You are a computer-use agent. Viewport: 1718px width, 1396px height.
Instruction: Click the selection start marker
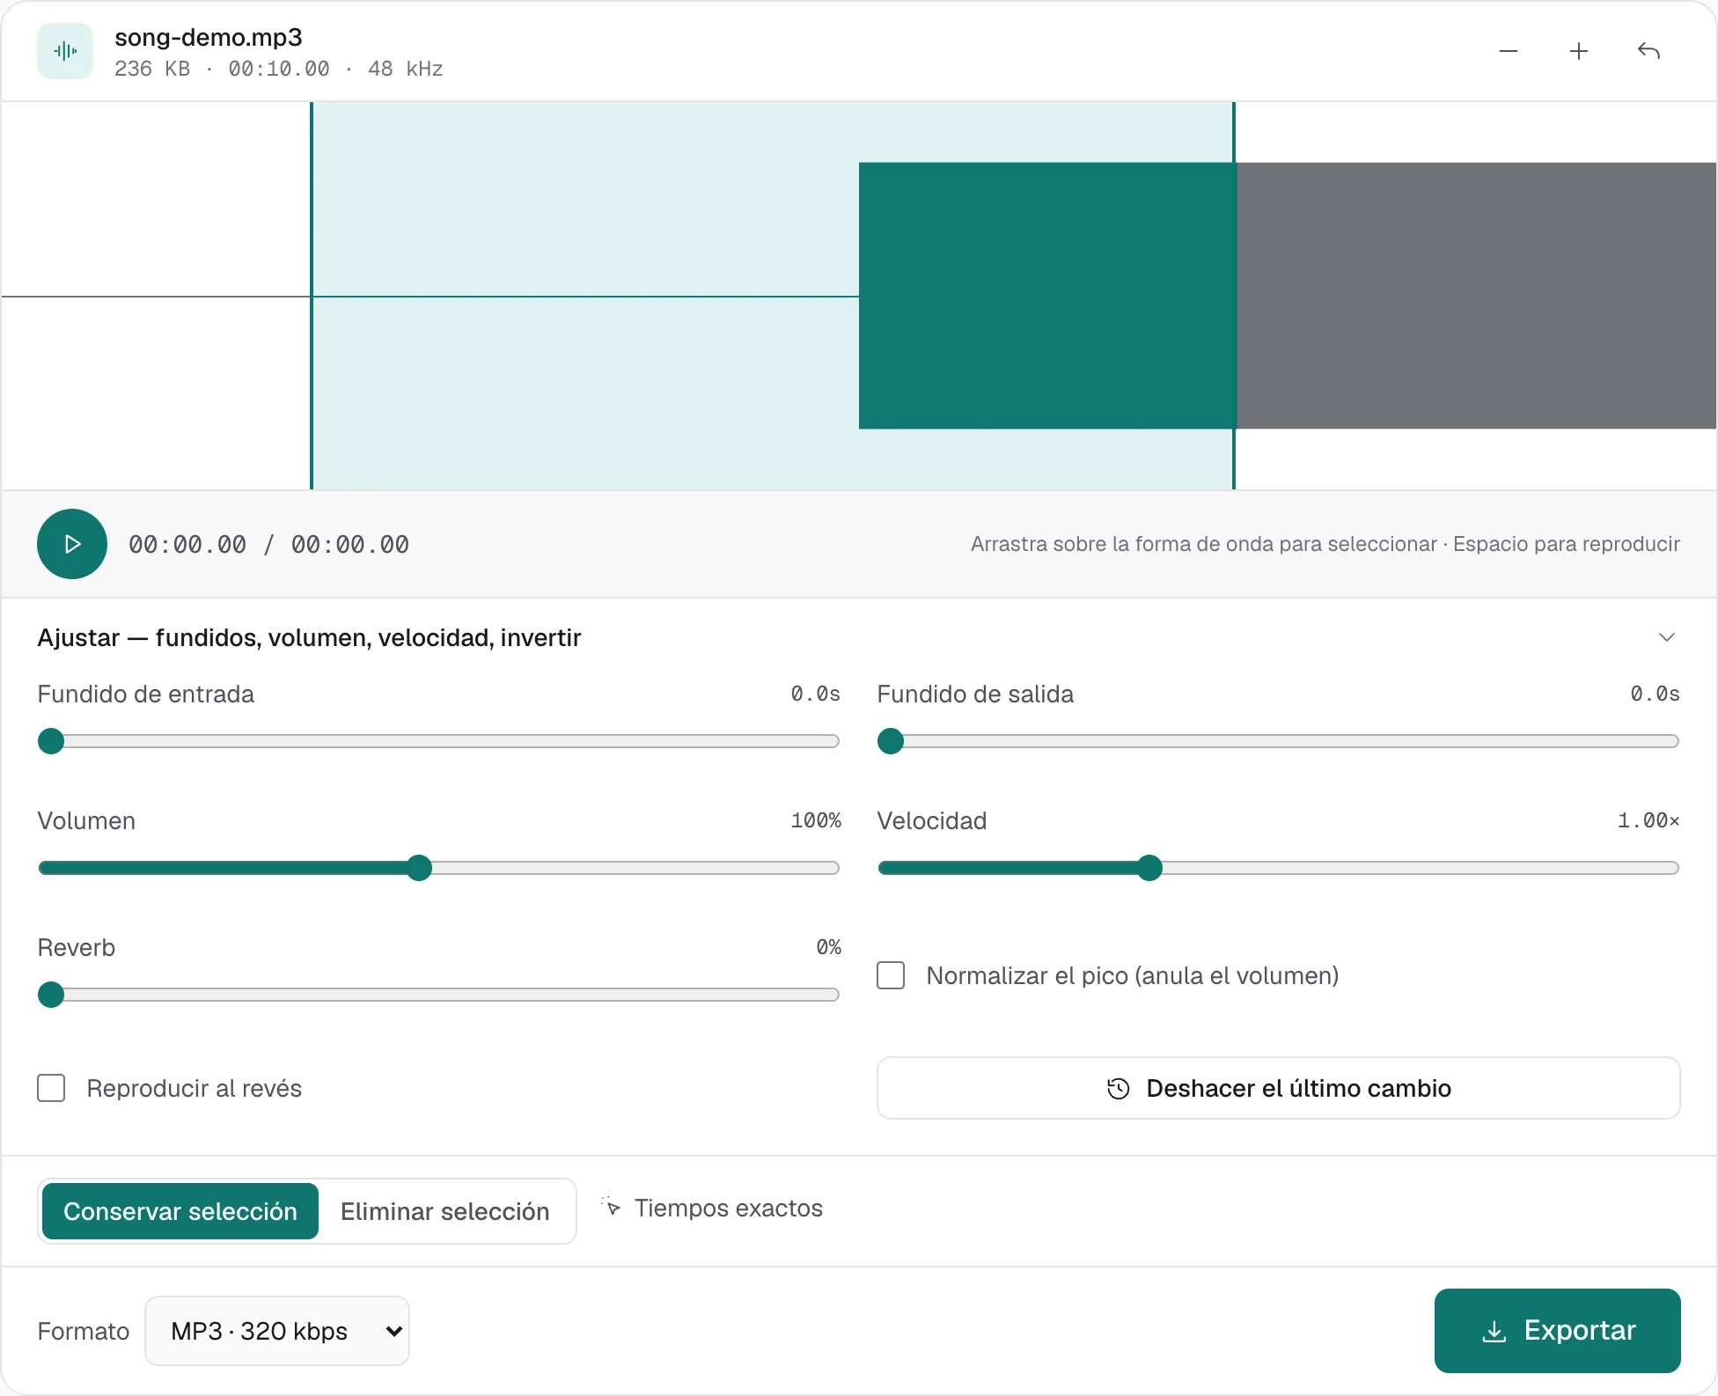pos(312,296)
